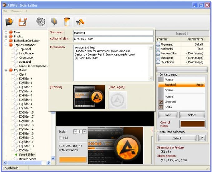Click the Author of skin input field
Viewport: 212px width, 172px height.
(113, 39)
